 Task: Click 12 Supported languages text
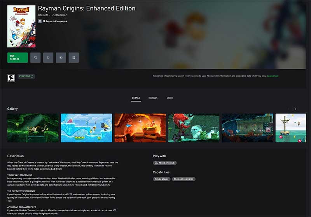[55, 21]
